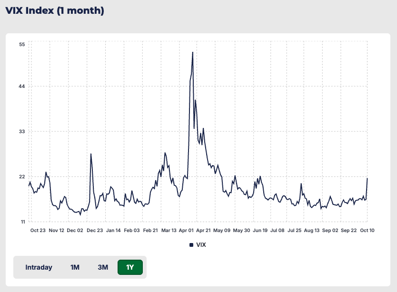This screenshot has height=292, width=397.
Task: Click the December spike peak on the line
Action: [x=91, y=154]
